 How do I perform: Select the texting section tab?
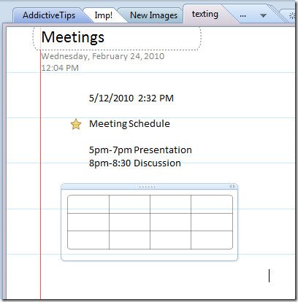click(x=205, y=14)
